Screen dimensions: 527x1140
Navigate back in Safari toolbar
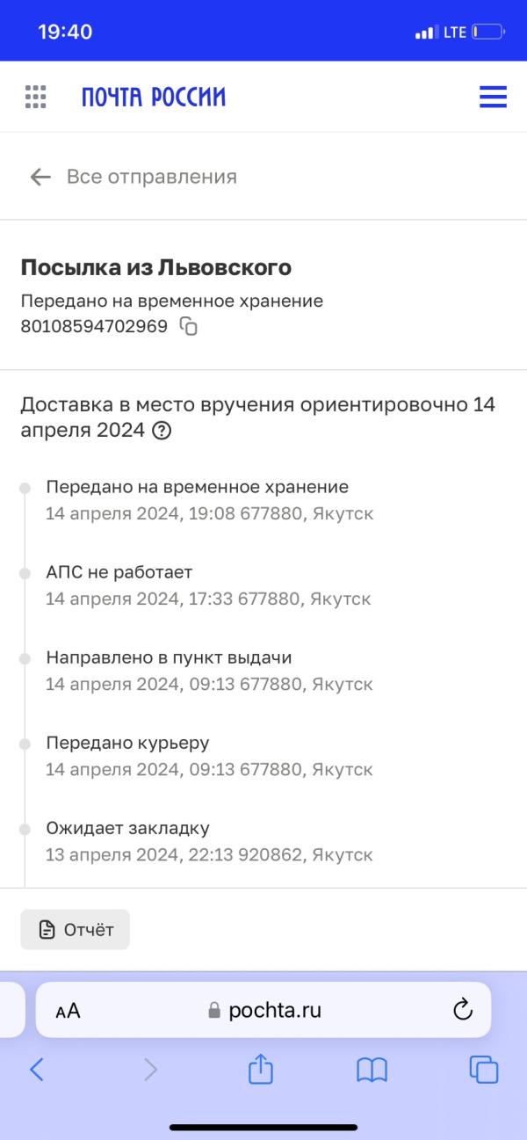37,1069
